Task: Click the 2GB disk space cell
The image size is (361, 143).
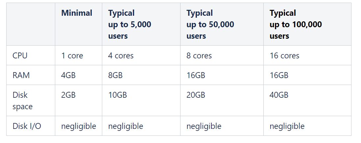Action: (x=68, y=95)
